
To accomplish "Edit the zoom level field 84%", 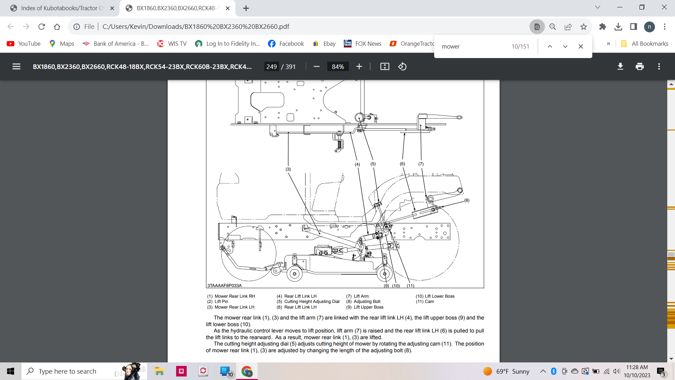I will (x=337, y=66).
